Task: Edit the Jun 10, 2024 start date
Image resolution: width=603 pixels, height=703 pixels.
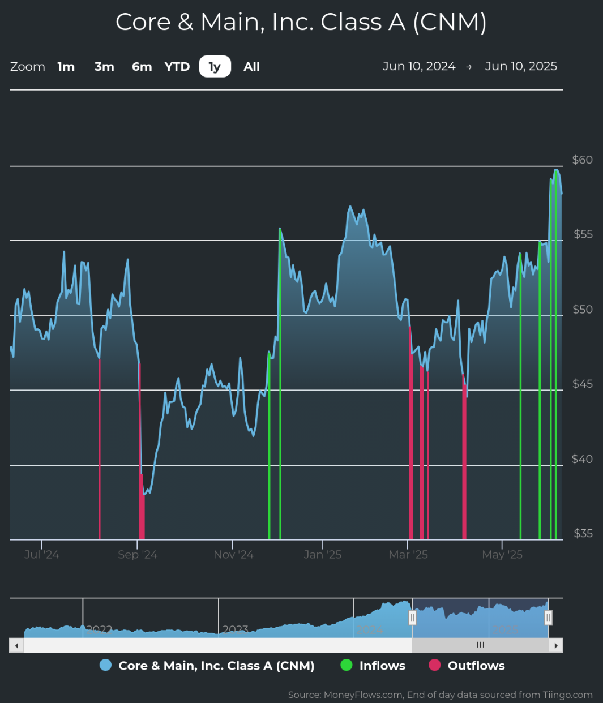Action: tap(419, 66)
